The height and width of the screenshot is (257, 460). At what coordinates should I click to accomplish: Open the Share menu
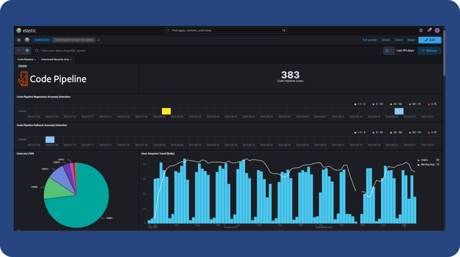(386, 40)
